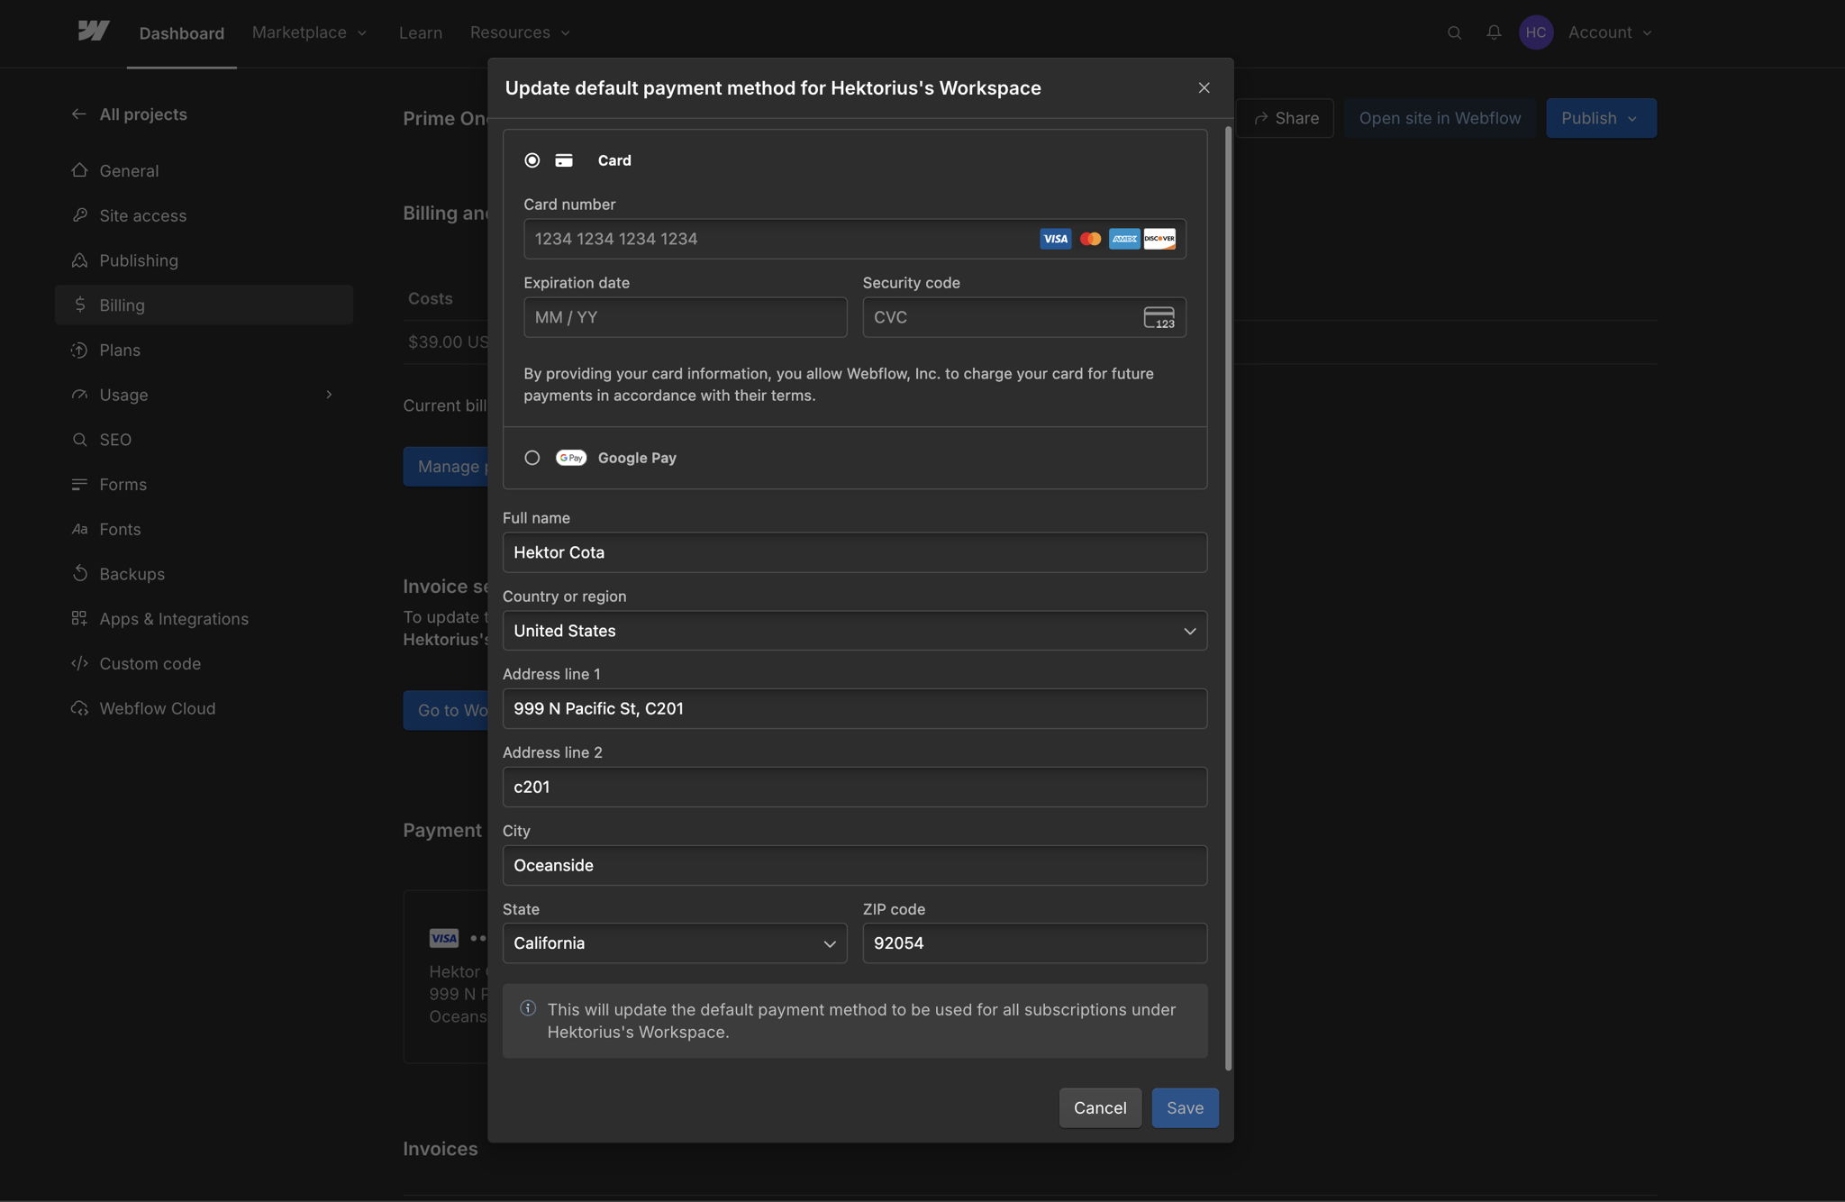Click the credit card icon beside Card
Image resolution: width=1845 pixels, height=1202 pixels.
[564, 160]
